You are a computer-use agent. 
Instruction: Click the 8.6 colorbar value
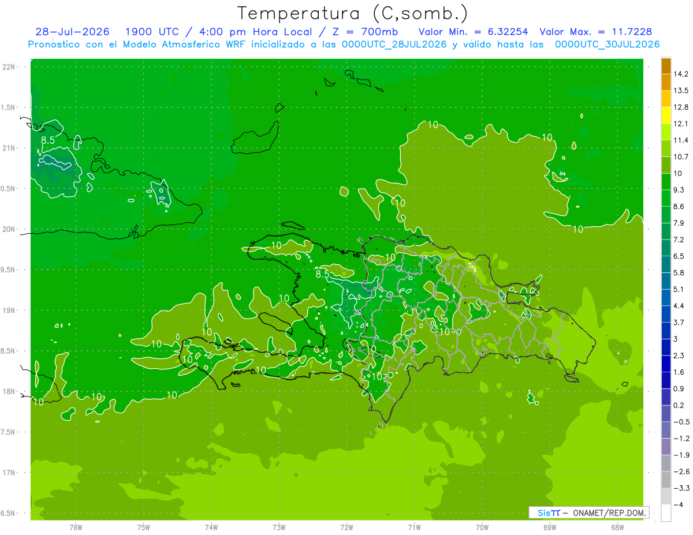[679, 207]
